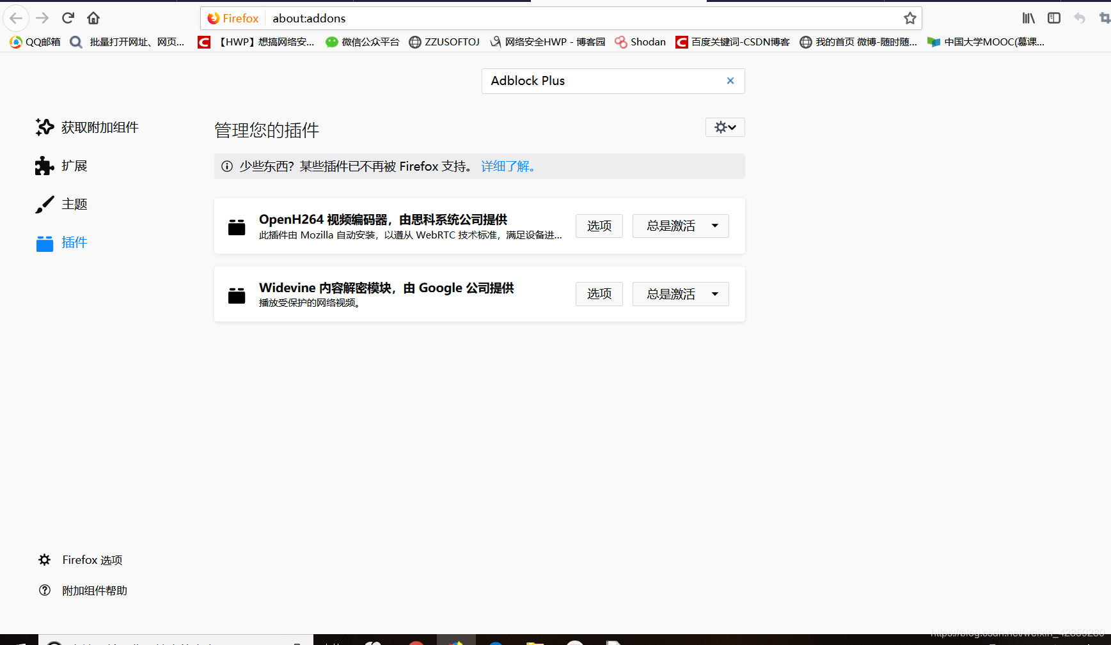Open the ZZUSOFTOJ bookmark
Screen dimensions: 1111x645
coord(445,42)
